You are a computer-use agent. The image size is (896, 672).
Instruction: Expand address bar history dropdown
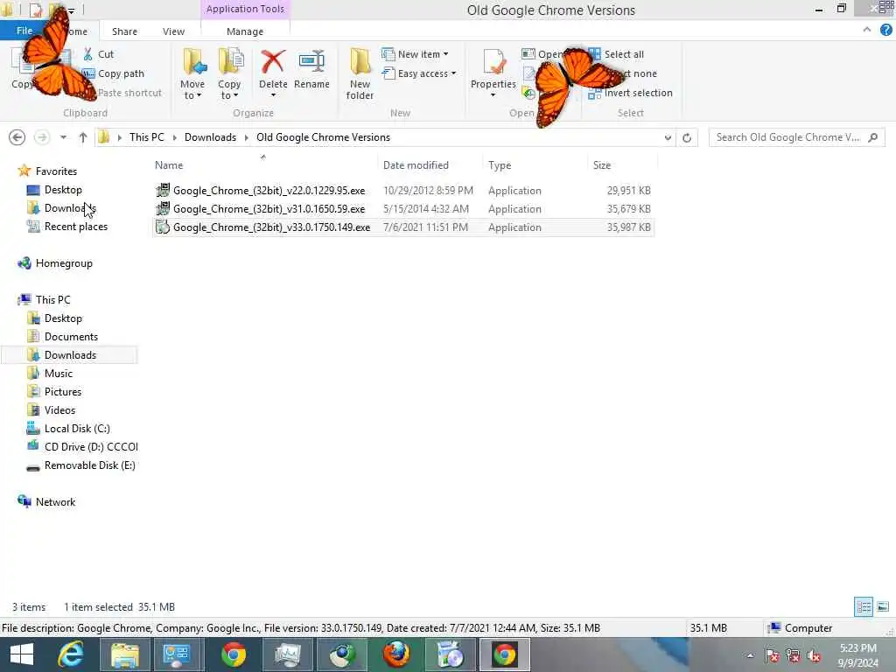click(x=668, y=137)
